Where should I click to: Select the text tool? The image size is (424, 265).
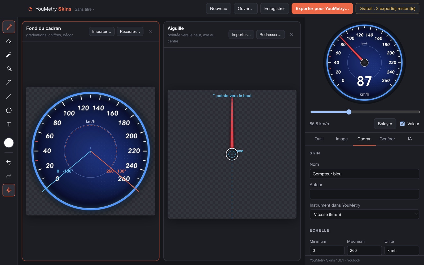pyautogui.click(x=9, y=124)
